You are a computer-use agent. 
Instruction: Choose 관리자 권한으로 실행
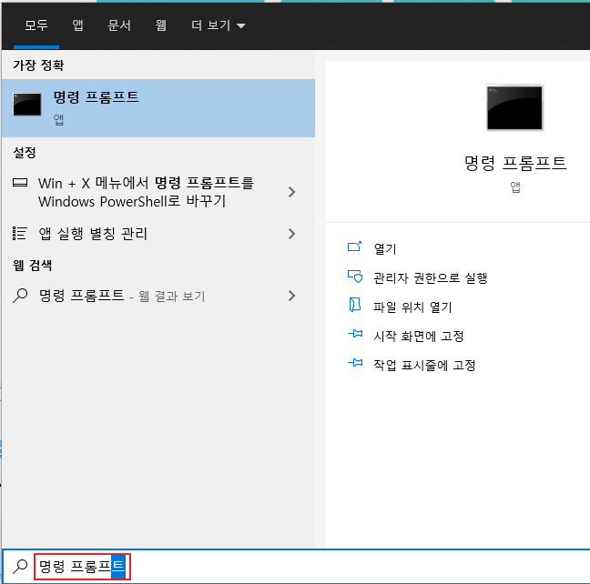click(431, 278)
